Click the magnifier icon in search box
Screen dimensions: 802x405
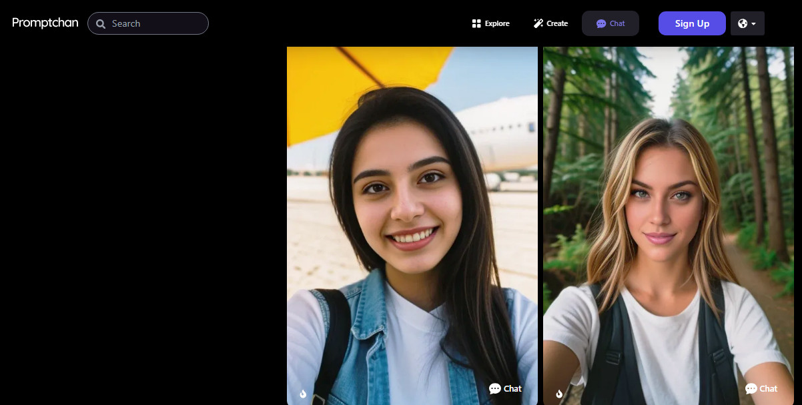pyautogui.click(x=101, y=24)
